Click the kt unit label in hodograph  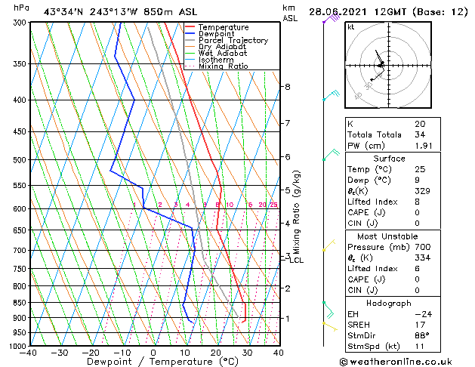click(351, 27)
